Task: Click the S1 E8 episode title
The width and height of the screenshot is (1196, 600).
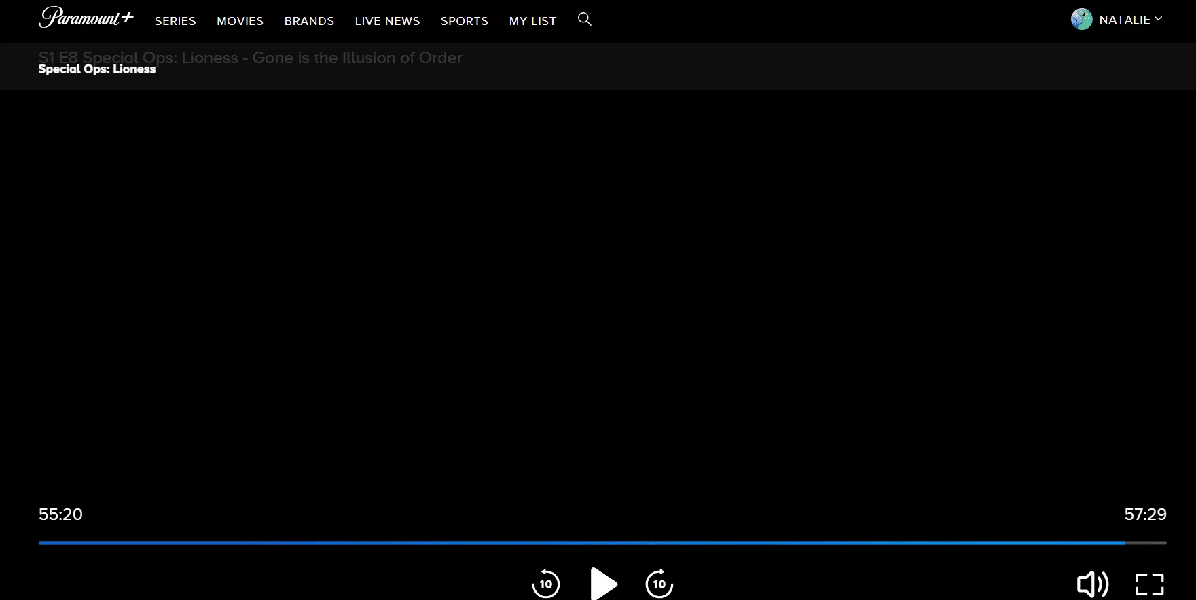Action: (250, 58)
